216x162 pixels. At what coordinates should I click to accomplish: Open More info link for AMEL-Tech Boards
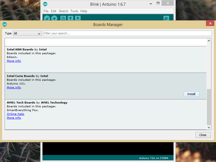(14, 118)
